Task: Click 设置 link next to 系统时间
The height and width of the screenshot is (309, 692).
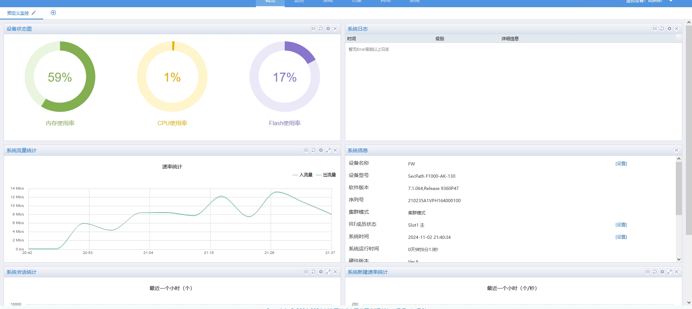Action: (x=621, y=237)
